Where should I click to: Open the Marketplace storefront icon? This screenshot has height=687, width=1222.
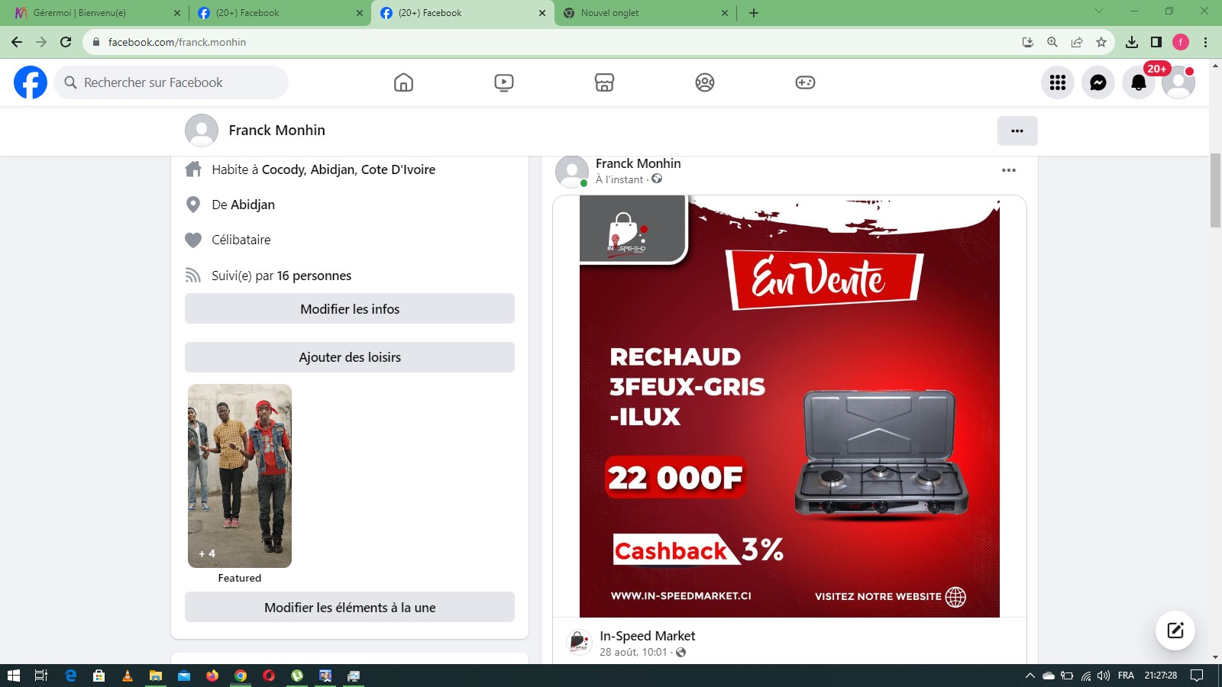coord(604,82)
